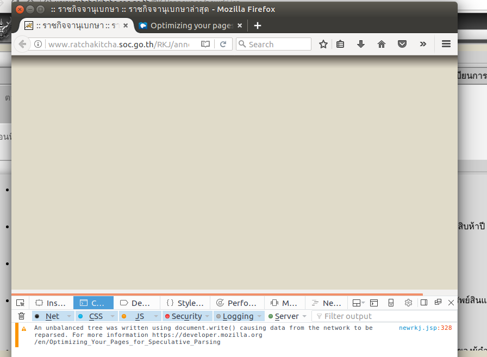Toggle Logging message filter
This screenshot has height=357, width=487.
click(234, 316)
